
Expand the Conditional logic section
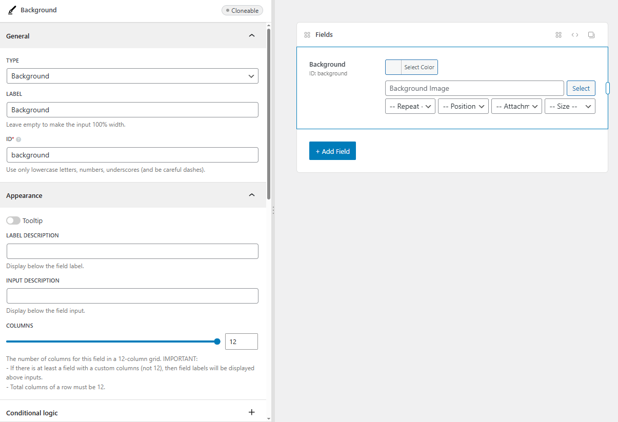252,412
